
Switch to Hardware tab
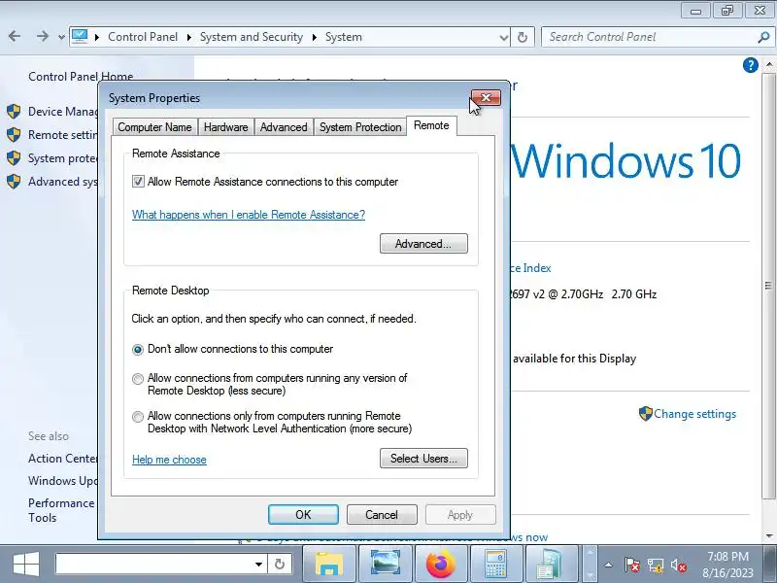(226, 127)
